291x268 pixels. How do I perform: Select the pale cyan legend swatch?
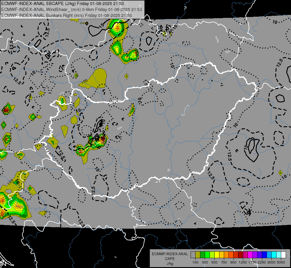click(279, 255)
